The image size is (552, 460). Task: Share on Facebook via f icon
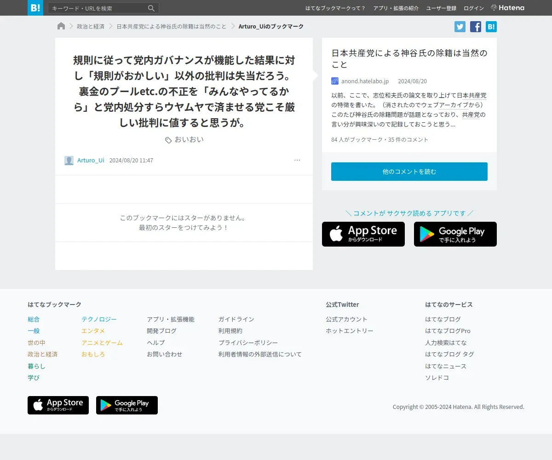click(476, 27)
